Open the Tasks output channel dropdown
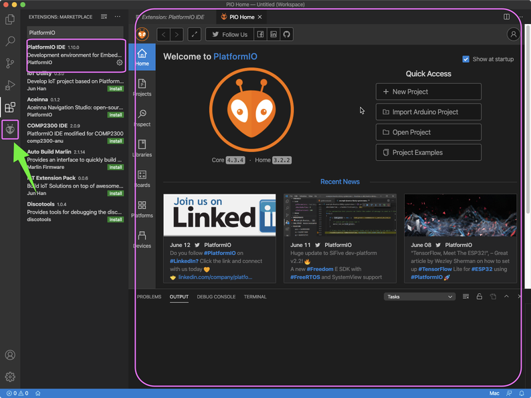Viewport: 531px width, 398px height. click(419, 296)
